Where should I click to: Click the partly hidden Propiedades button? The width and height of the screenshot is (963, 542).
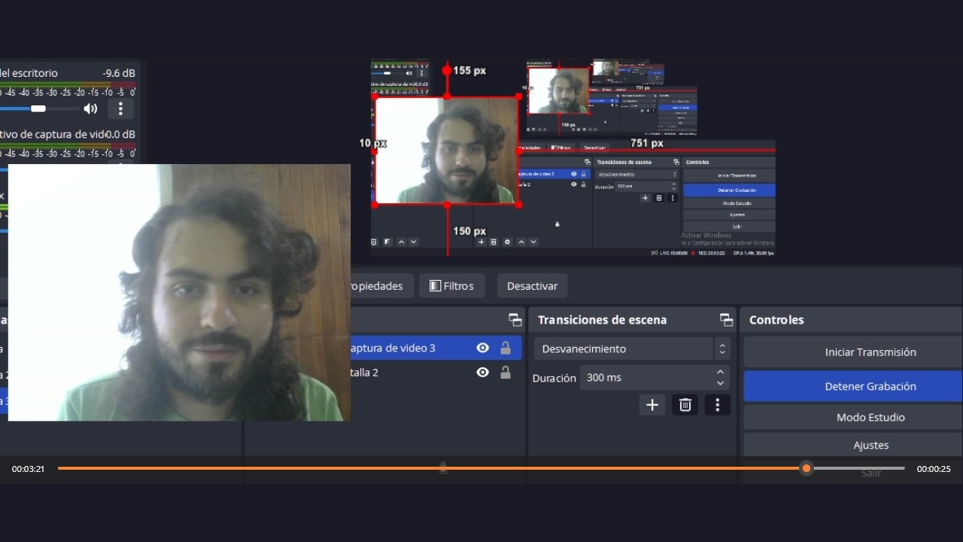click(x=381, y=286)
